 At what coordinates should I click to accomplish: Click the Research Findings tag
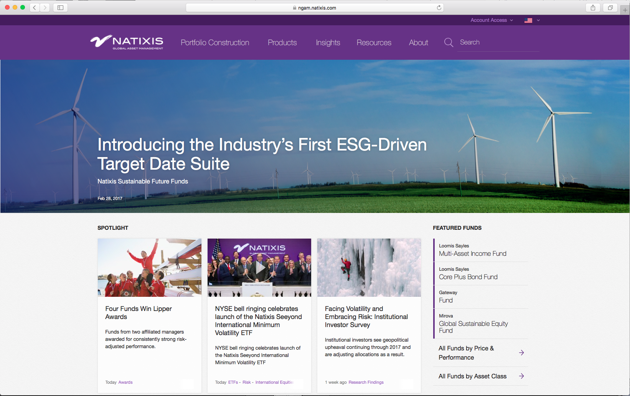tap(366, 382)
